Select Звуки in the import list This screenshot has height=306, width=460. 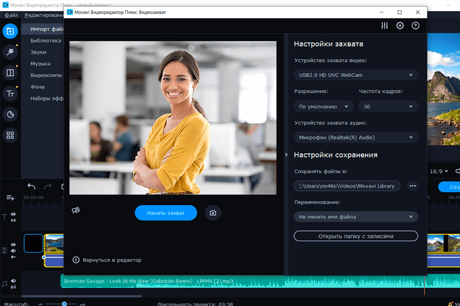click(x=38, y=52)
